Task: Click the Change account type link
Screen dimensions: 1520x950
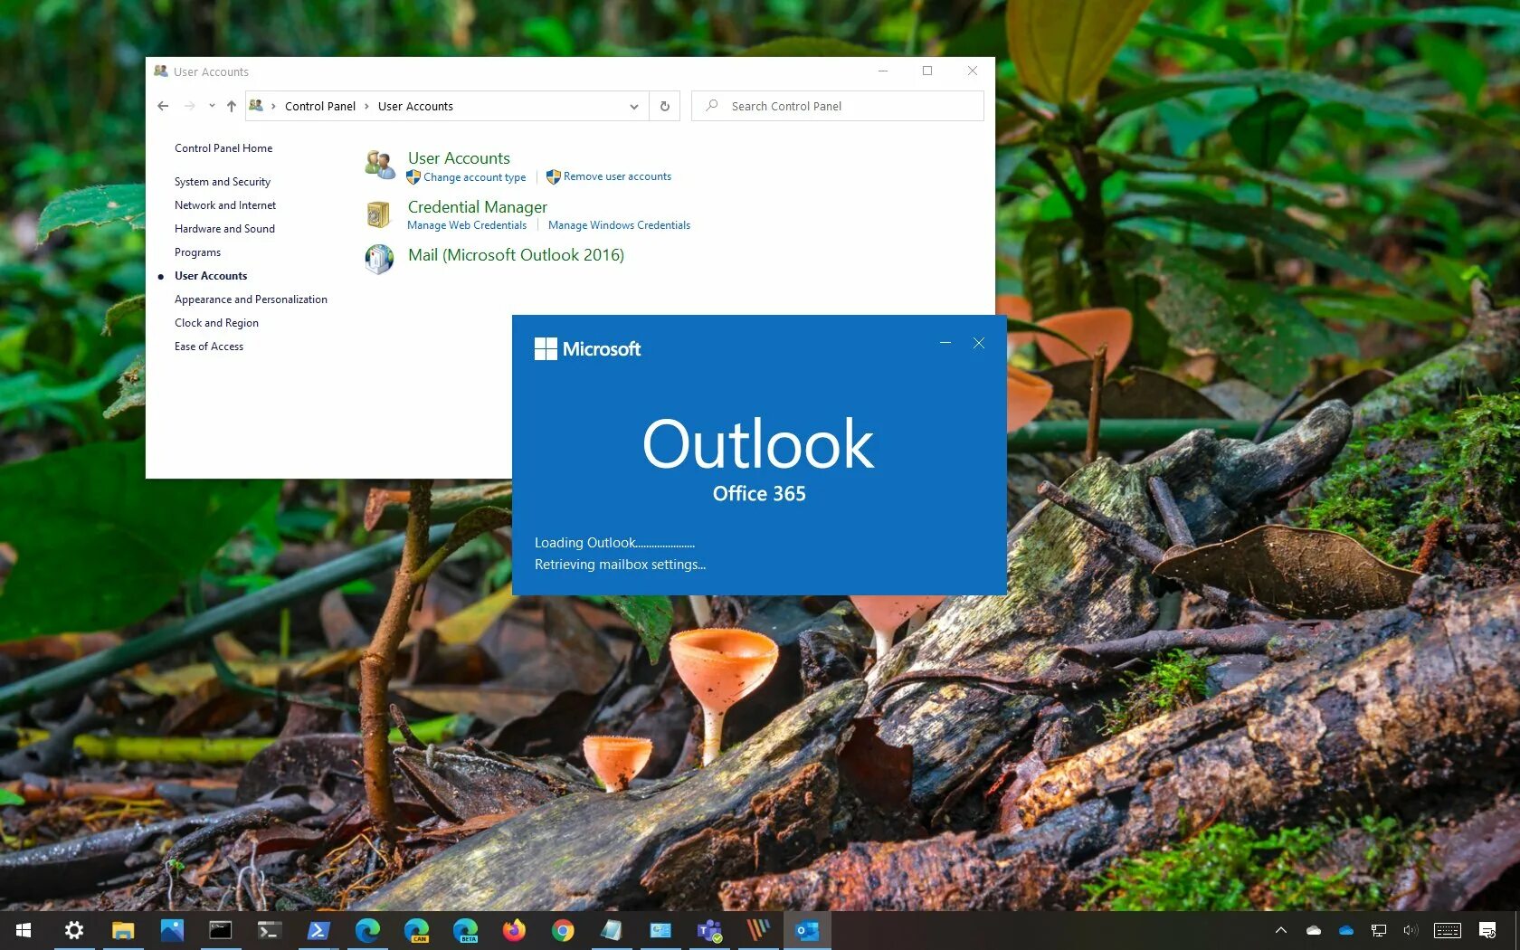Action: [474, 177]
